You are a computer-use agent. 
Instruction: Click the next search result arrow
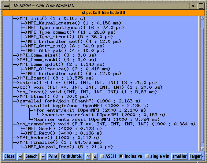43,156
